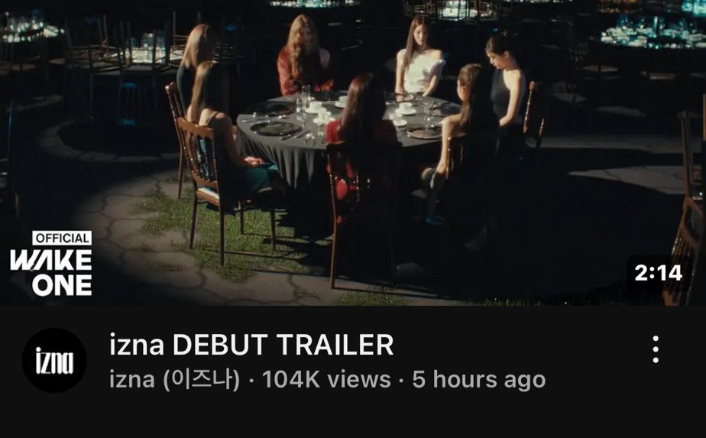Click the 2:14 video duration badge

pyautogui.click(x=659, y=273)
